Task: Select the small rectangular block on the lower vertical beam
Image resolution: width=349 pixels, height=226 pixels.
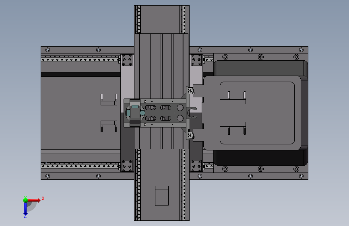Action: pos(162,196)
